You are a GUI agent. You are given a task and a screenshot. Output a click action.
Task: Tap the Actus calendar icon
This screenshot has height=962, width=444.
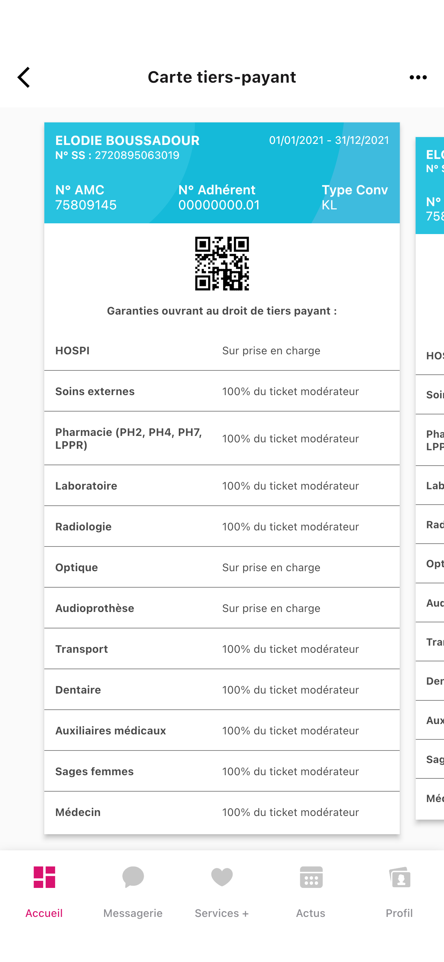click(x=311, y=877)
